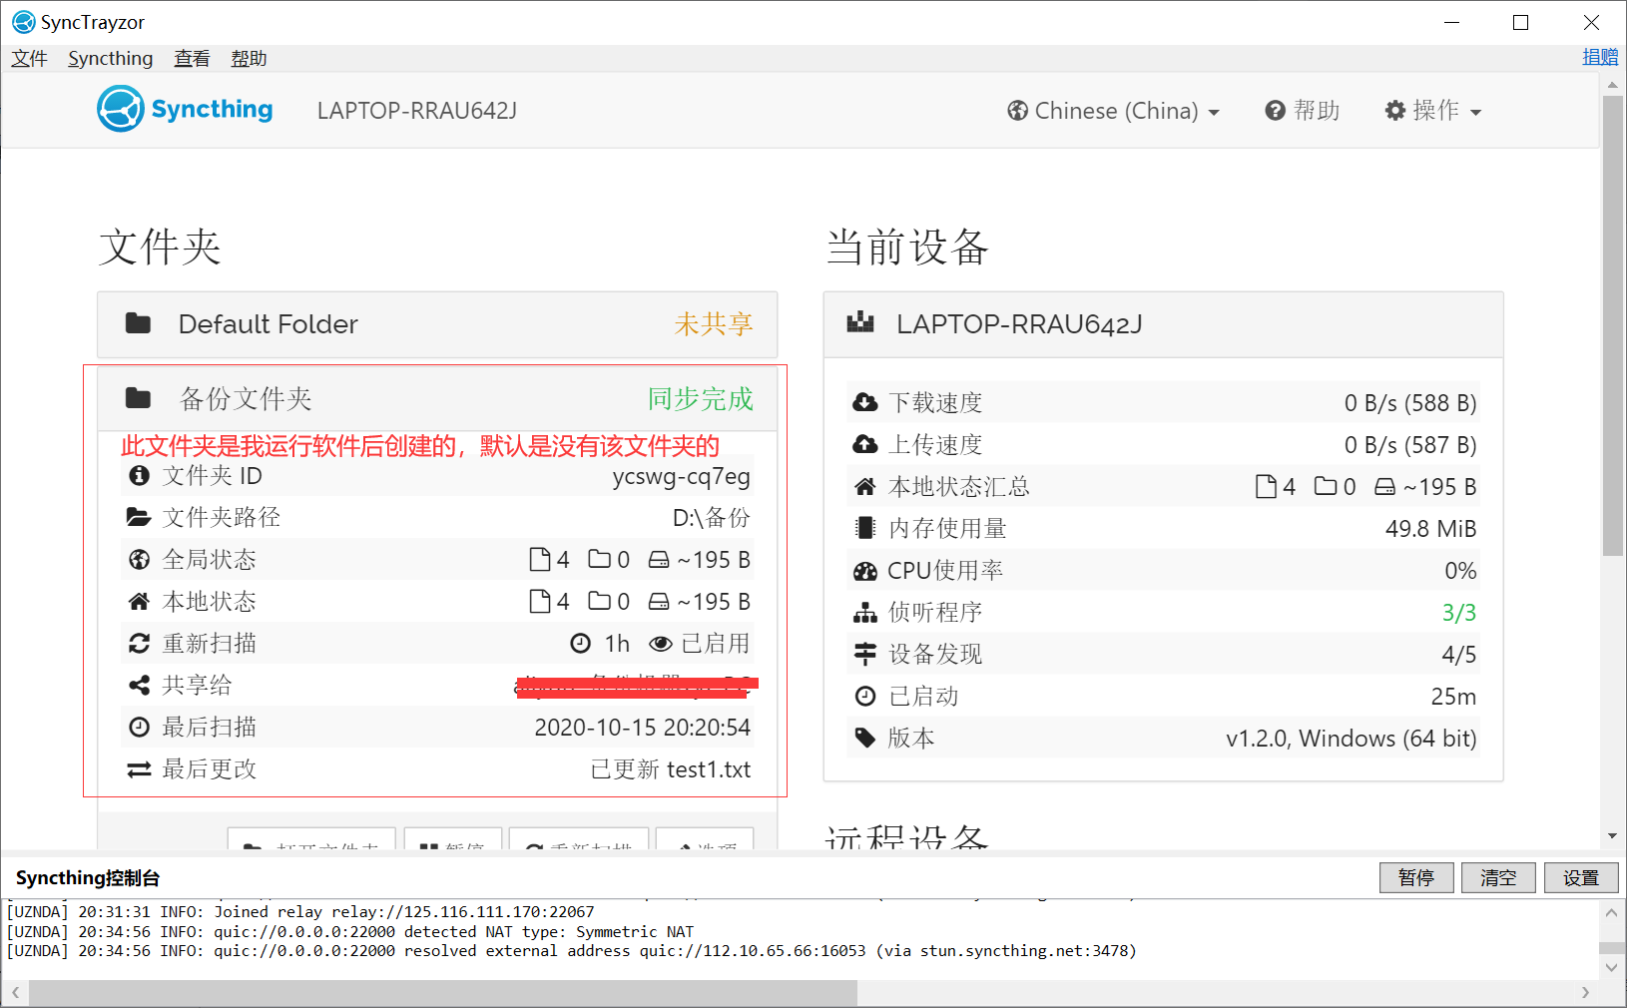
Task: Click the memory usage value 49.8 MiB
Action: pyautogui.click(x=1431, y=529)
